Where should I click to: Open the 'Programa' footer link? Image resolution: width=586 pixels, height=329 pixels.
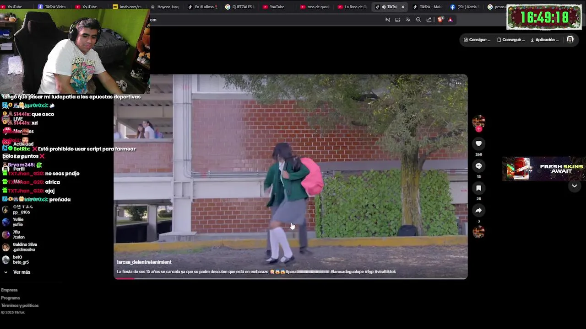coord(11,298)
